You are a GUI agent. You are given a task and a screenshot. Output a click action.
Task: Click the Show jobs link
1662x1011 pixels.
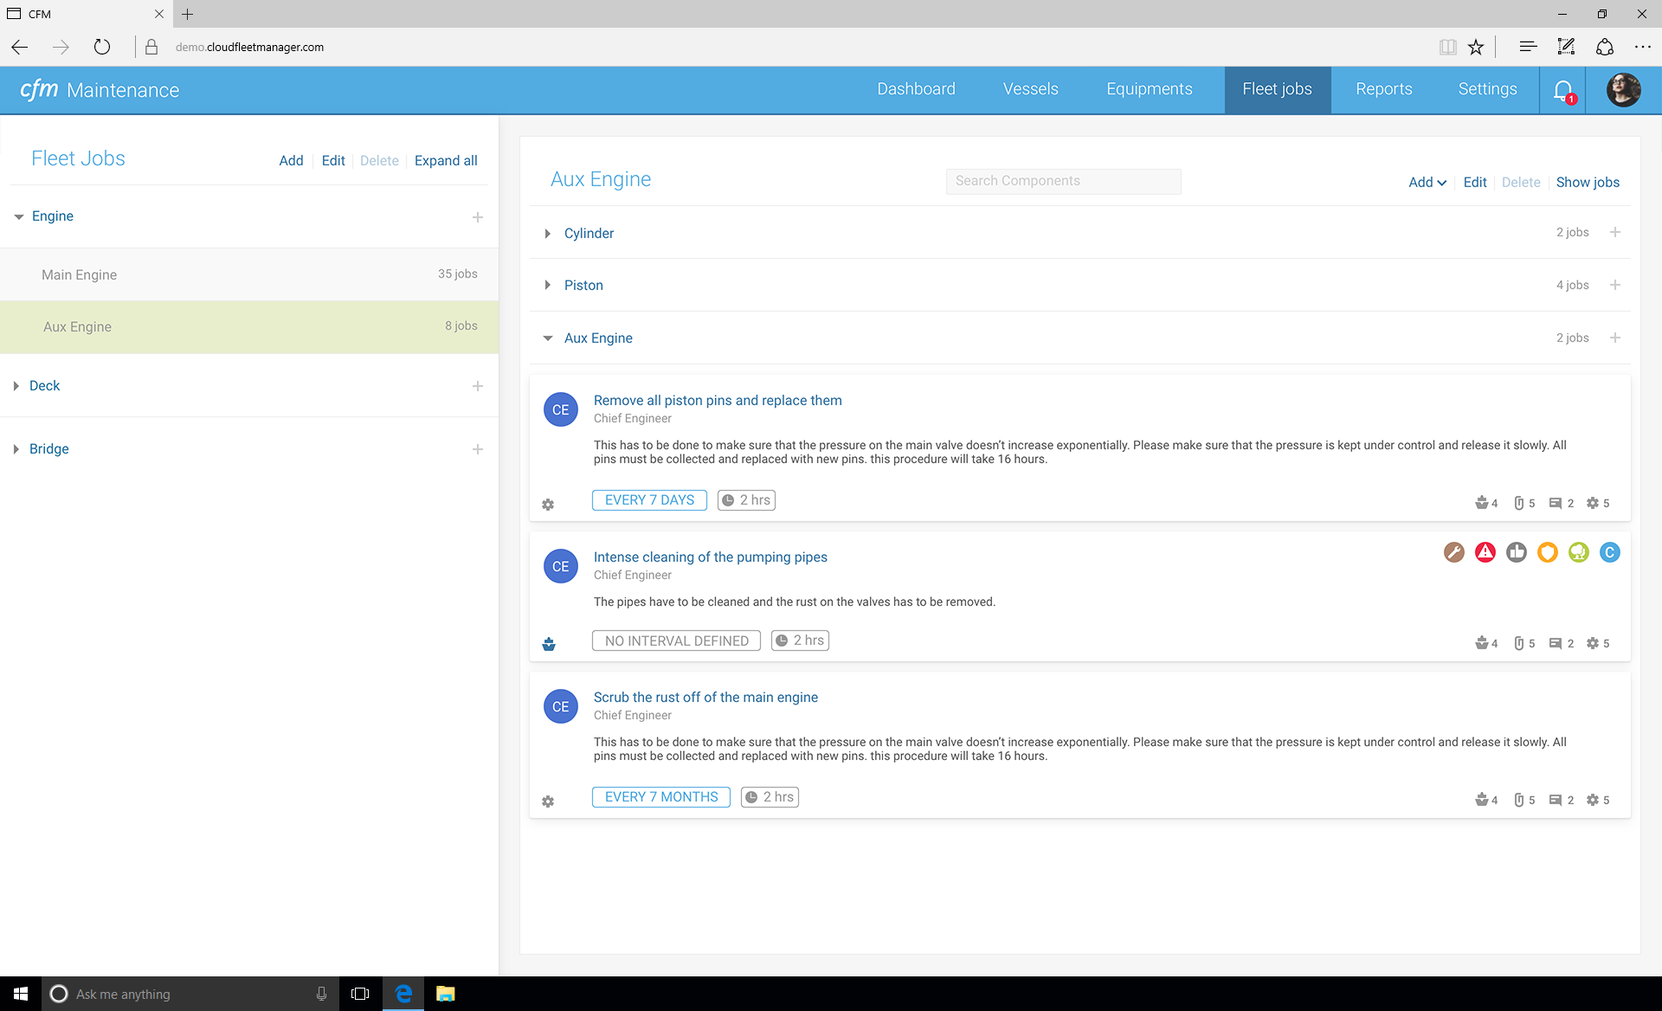1588,182
